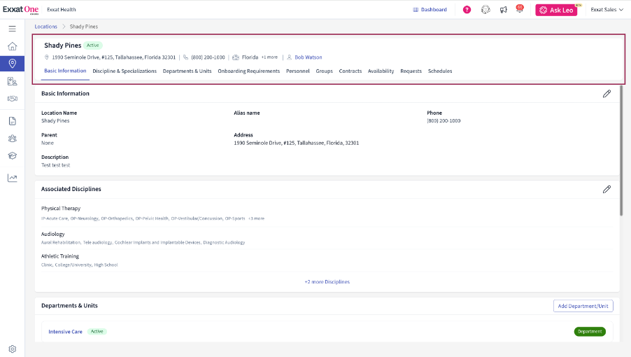This screenshot has height=357, width=631.
Task: Expand '+2 more Disciplines' list
Action: tap(327, 281)
